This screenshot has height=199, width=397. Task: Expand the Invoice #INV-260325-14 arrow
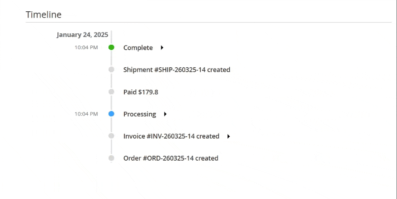(x=228, y=136)
